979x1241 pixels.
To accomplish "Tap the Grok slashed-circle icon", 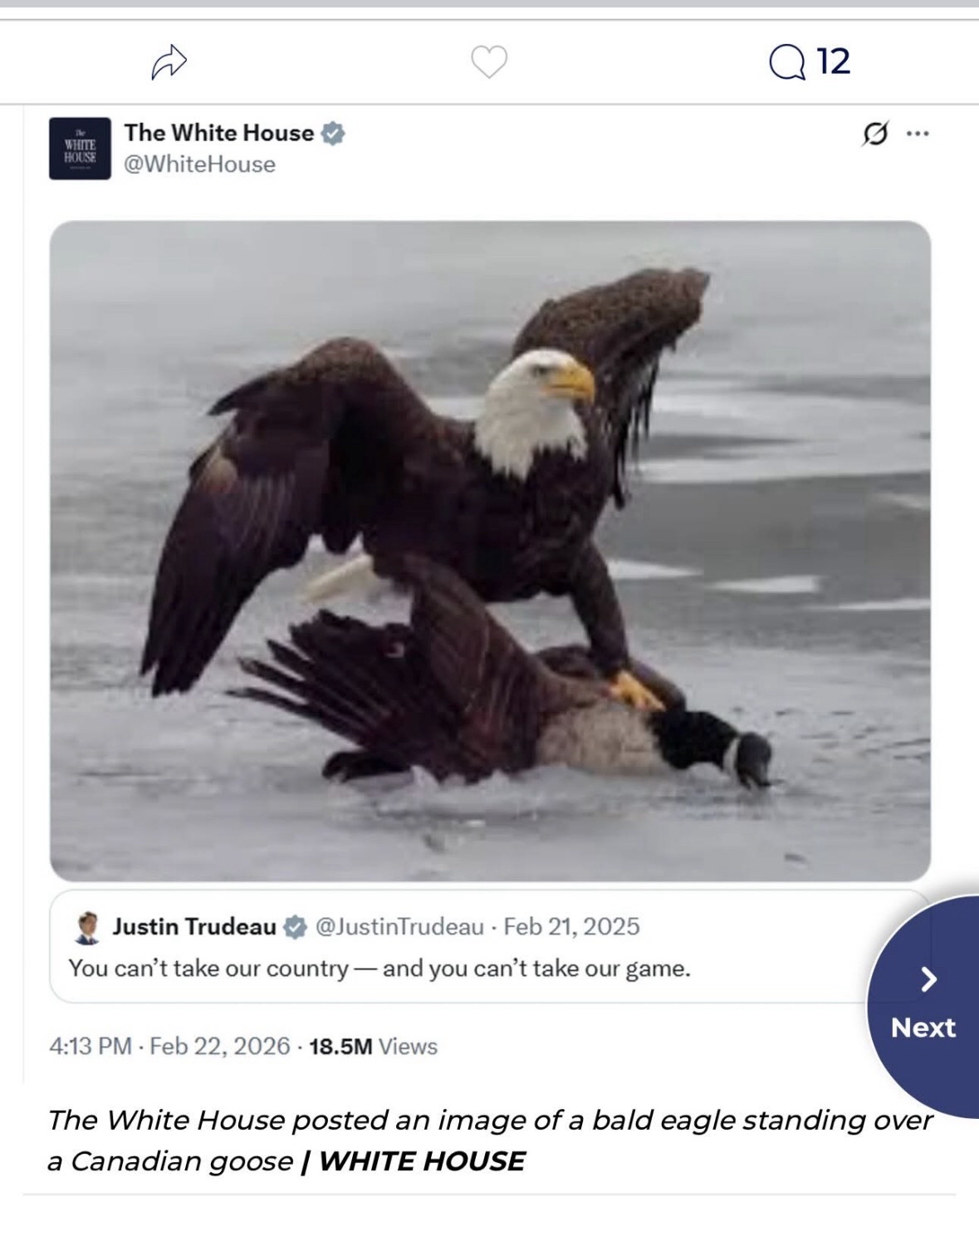I will coord(874,133).
